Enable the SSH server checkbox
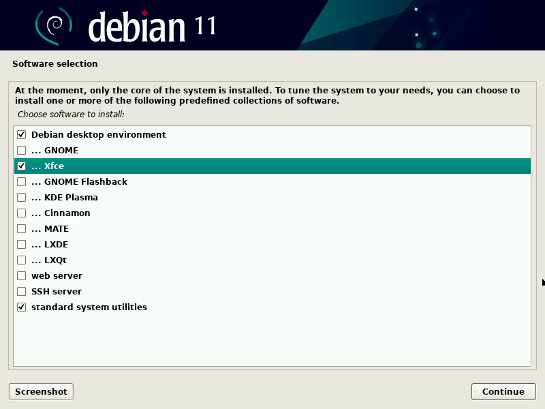This screenshot has width=545, height=409. [x=22, y=292]
